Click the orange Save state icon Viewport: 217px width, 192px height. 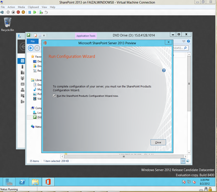23,12
